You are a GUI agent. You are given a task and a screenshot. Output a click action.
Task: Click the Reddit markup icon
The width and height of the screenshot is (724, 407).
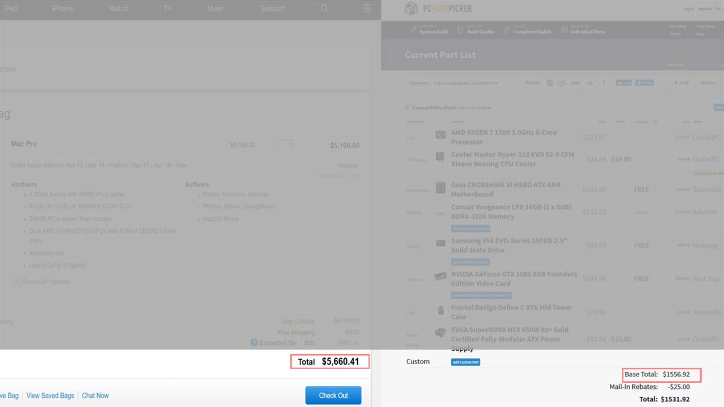[562, 83]
